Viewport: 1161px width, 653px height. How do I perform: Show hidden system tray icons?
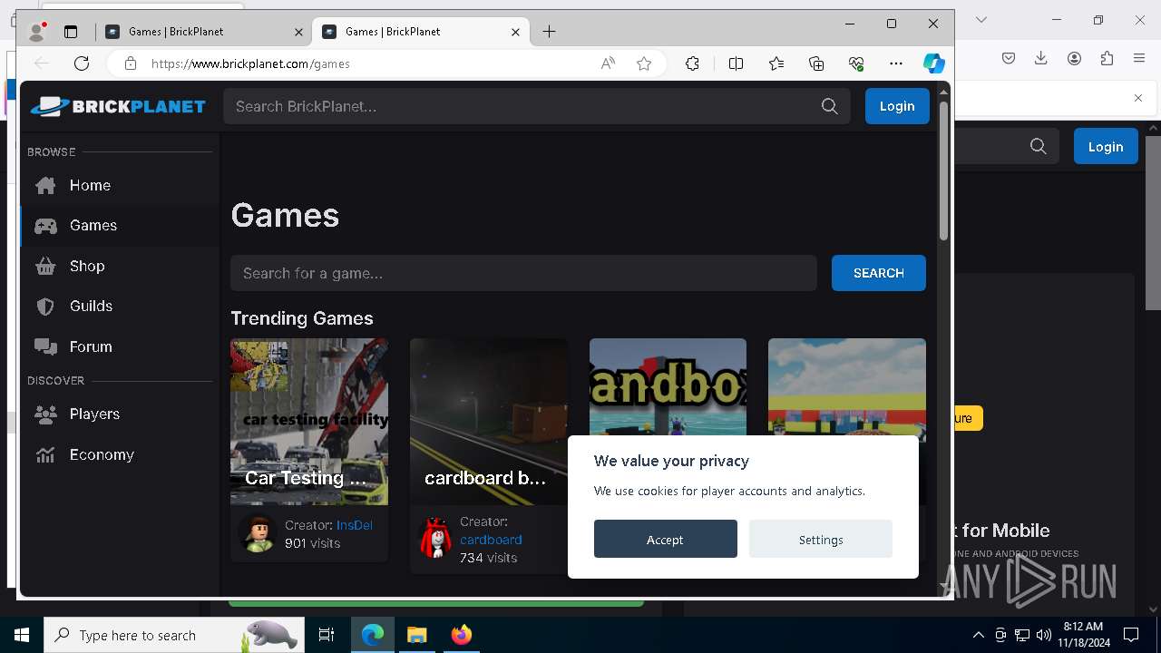979,635
